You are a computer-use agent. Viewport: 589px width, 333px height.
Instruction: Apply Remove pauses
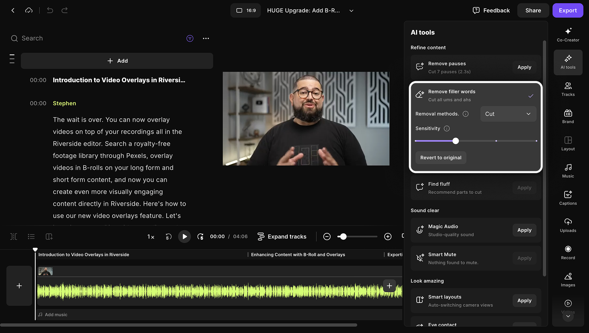(524, 67)
